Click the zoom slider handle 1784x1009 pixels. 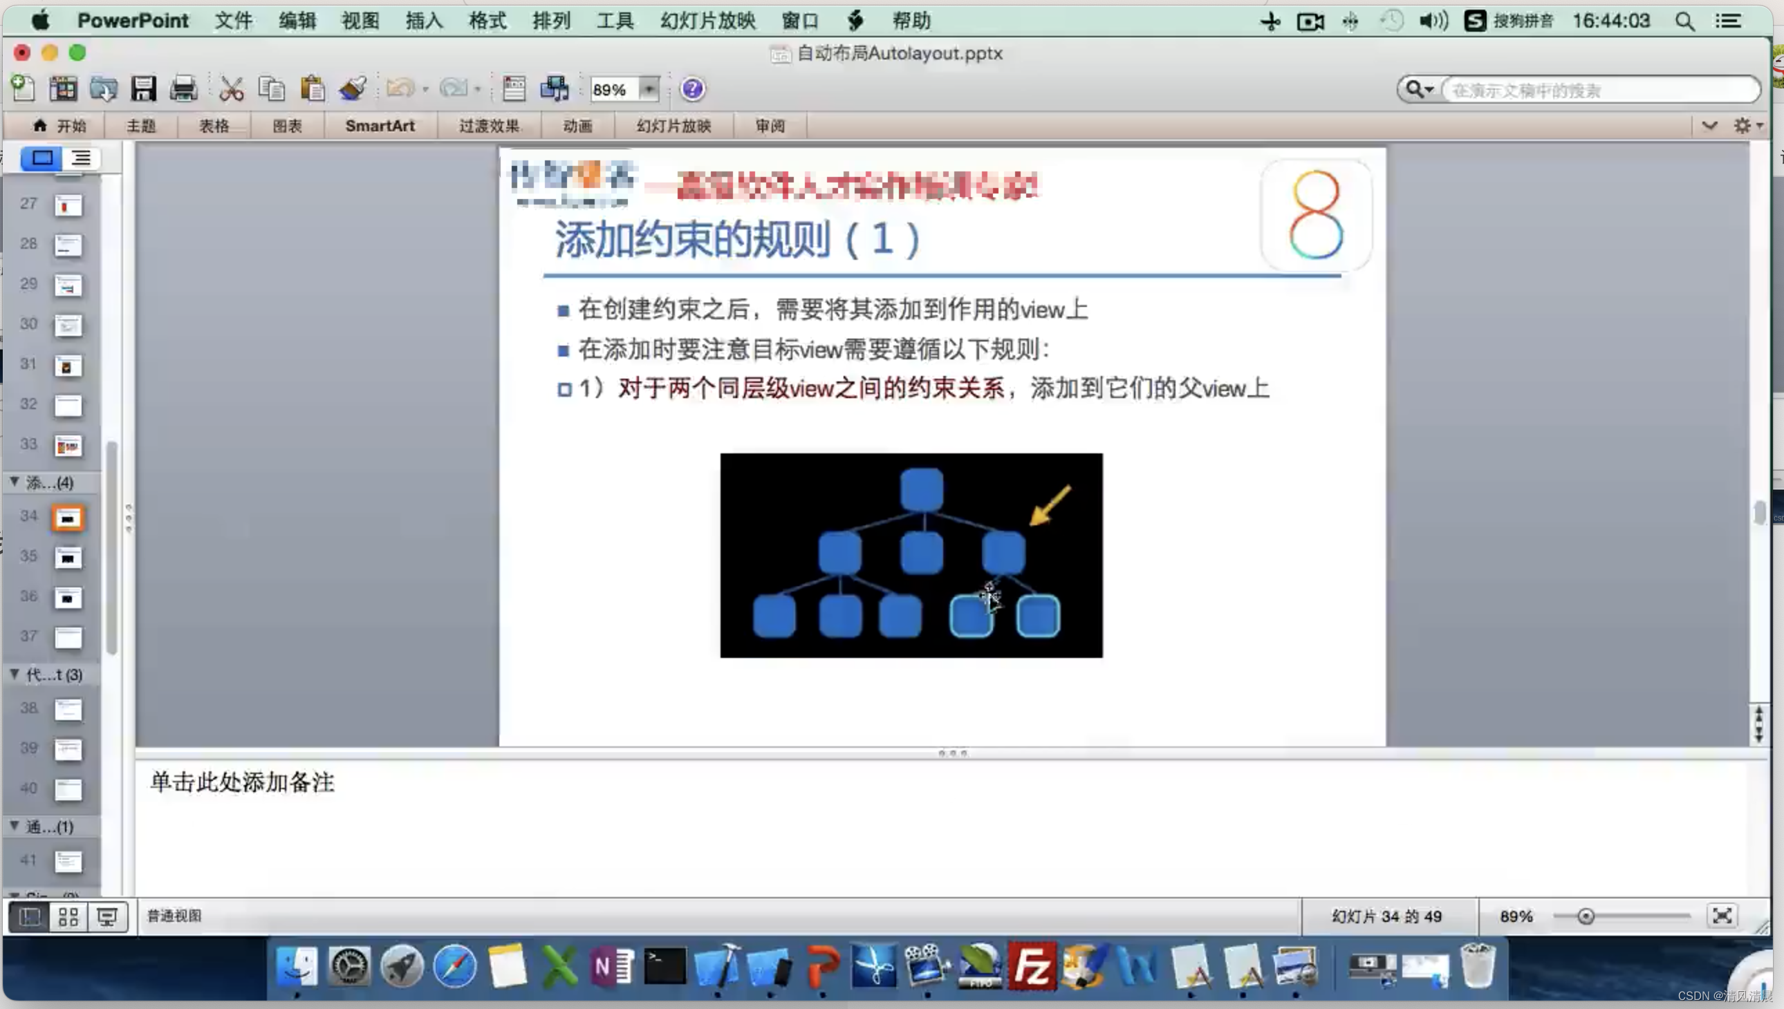pos(1586,916)
